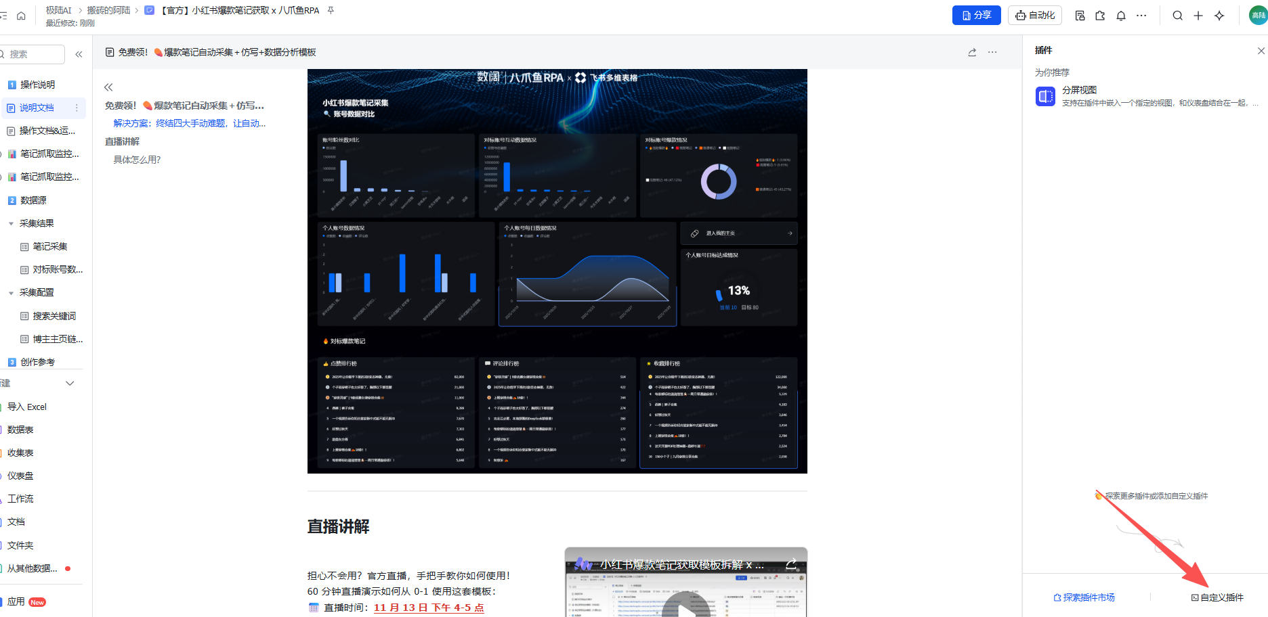Image resolution: width=1268 pixels, height=617 pixels.
Task: Select the 分屏视图 plugin icon
Action: click(x=1045, y=97)
